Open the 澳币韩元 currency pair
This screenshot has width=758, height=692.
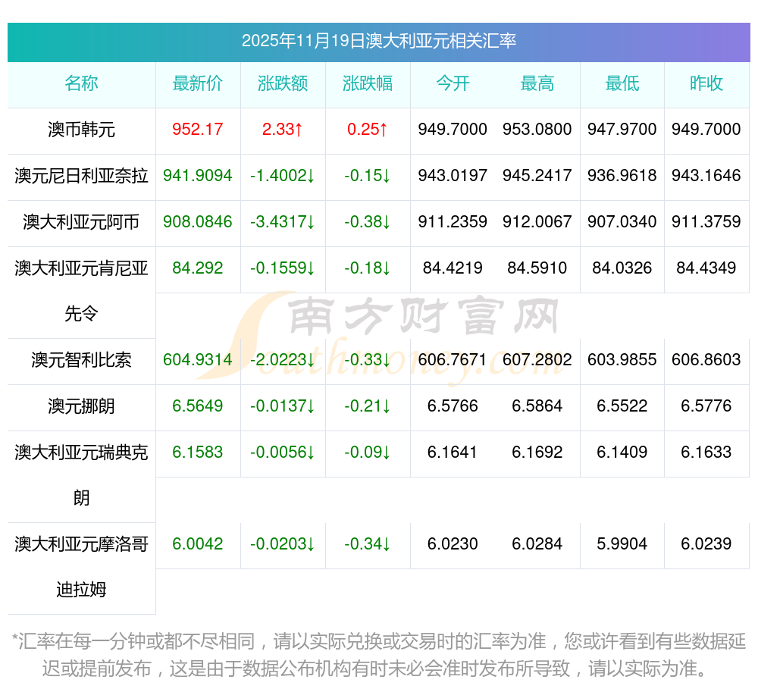[81, 130]
